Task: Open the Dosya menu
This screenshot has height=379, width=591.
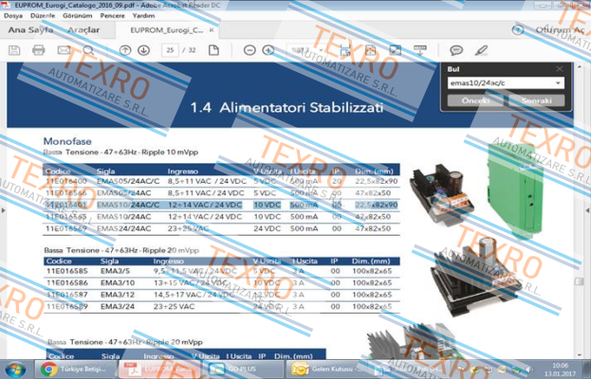Action: tap(13, 16)
